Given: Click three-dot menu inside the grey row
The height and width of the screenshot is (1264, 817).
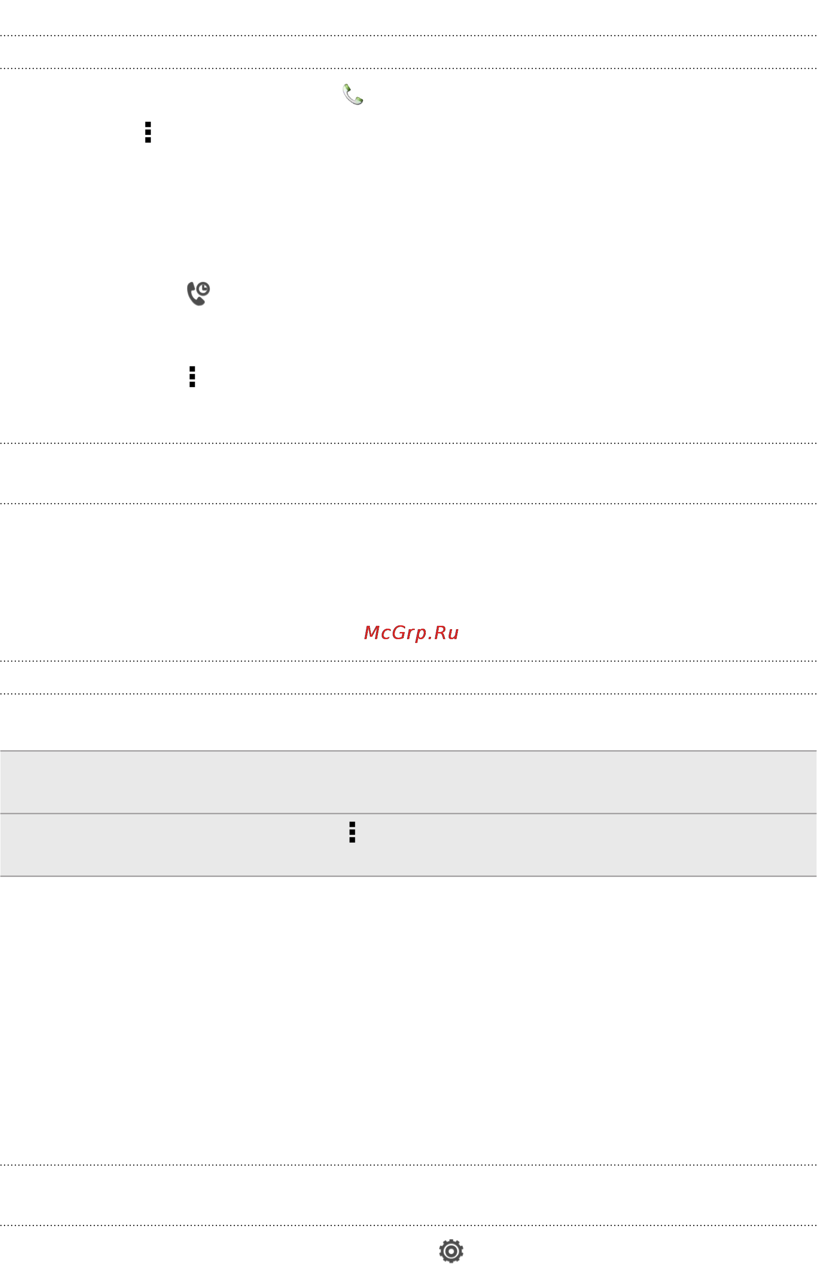Looking at the screenshot, I should pyautogui.click(x=352, y=832).
